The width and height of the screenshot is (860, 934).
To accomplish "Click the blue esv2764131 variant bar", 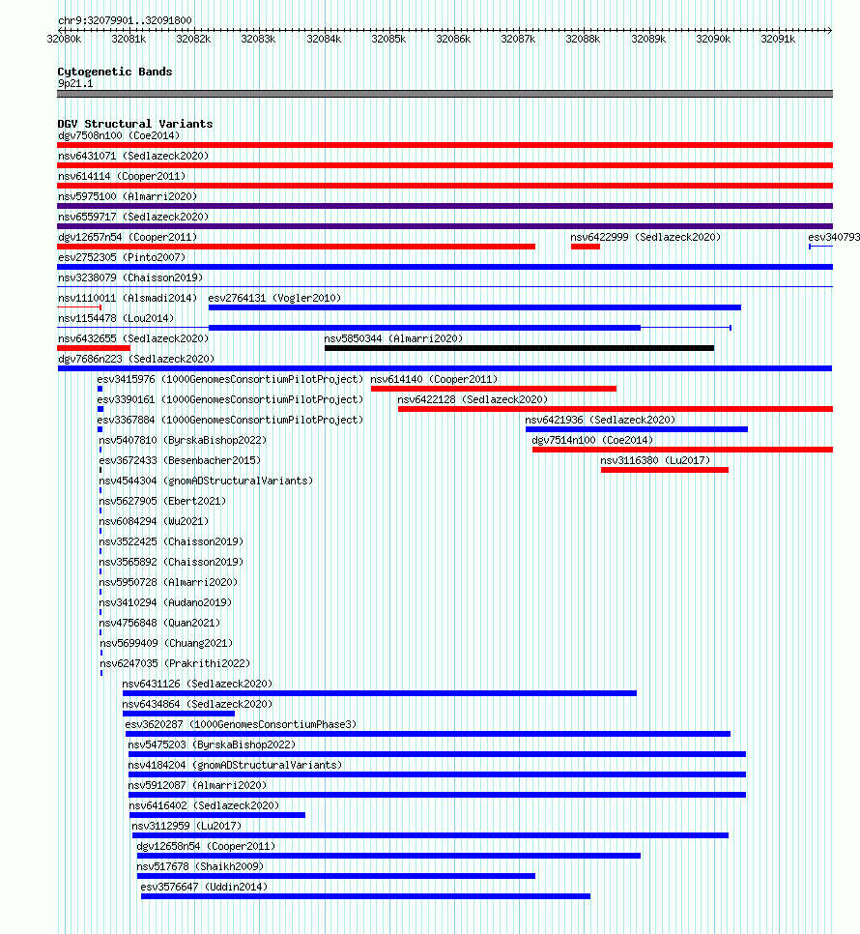I will (475, 307).
